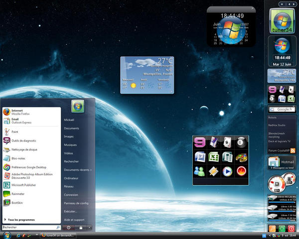Open the Dock et logiciels TV feed item
Screen dimensions: 299x239
point(280,141)
